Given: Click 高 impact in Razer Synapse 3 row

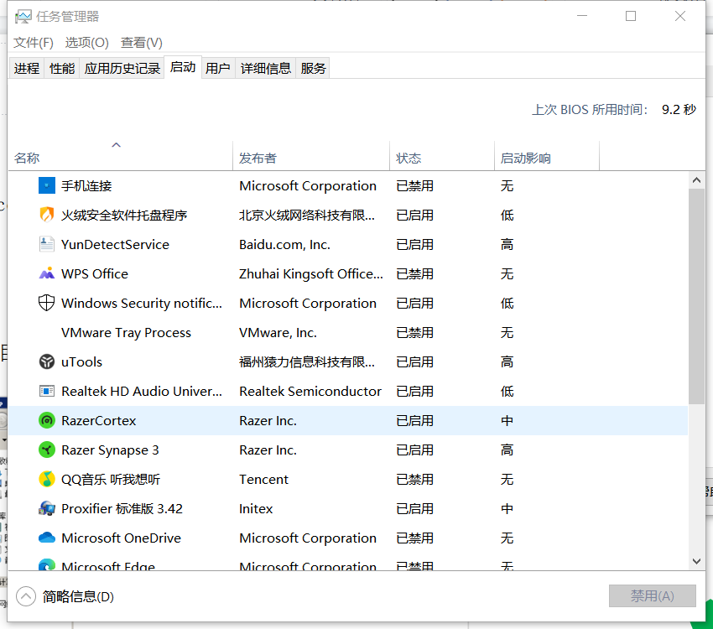Looking at the screenshot, I should [507, 450].
